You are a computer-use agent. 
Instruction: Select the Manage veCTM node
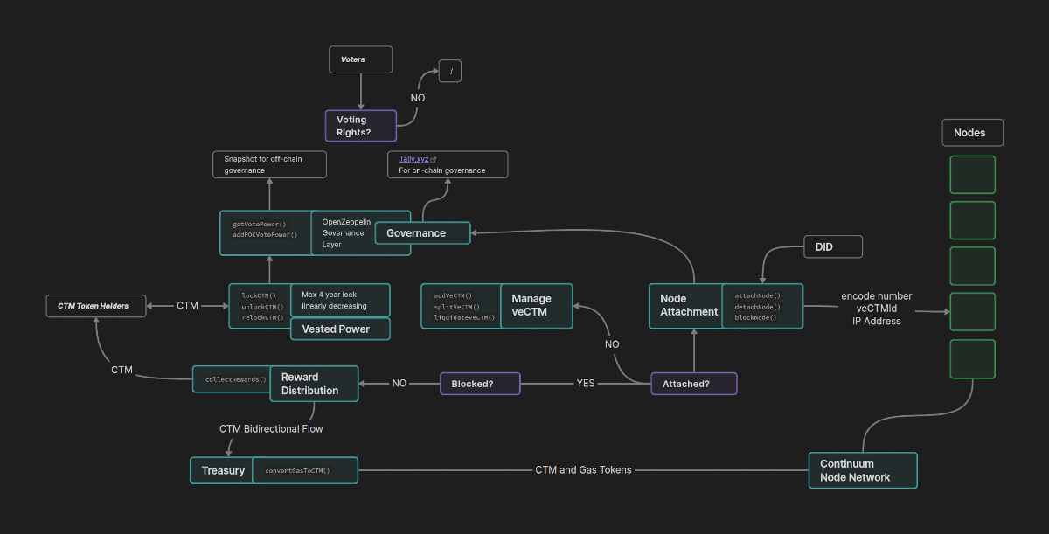pos(537,306)
